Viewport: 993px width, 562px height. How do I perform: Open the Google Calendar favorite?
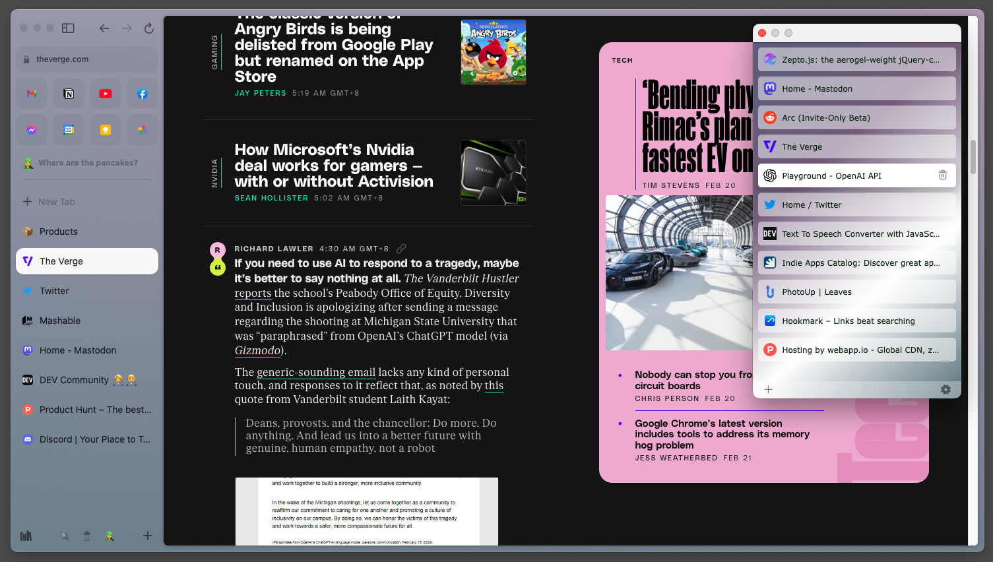click(68, 129)
